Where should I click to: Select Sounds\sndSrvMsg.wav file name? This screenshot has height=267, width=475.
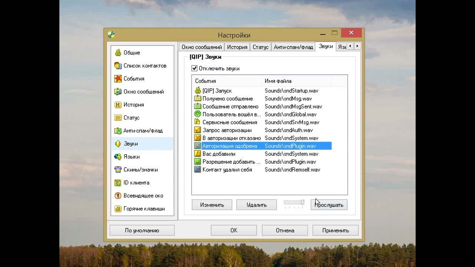click(x=292, y=122)
